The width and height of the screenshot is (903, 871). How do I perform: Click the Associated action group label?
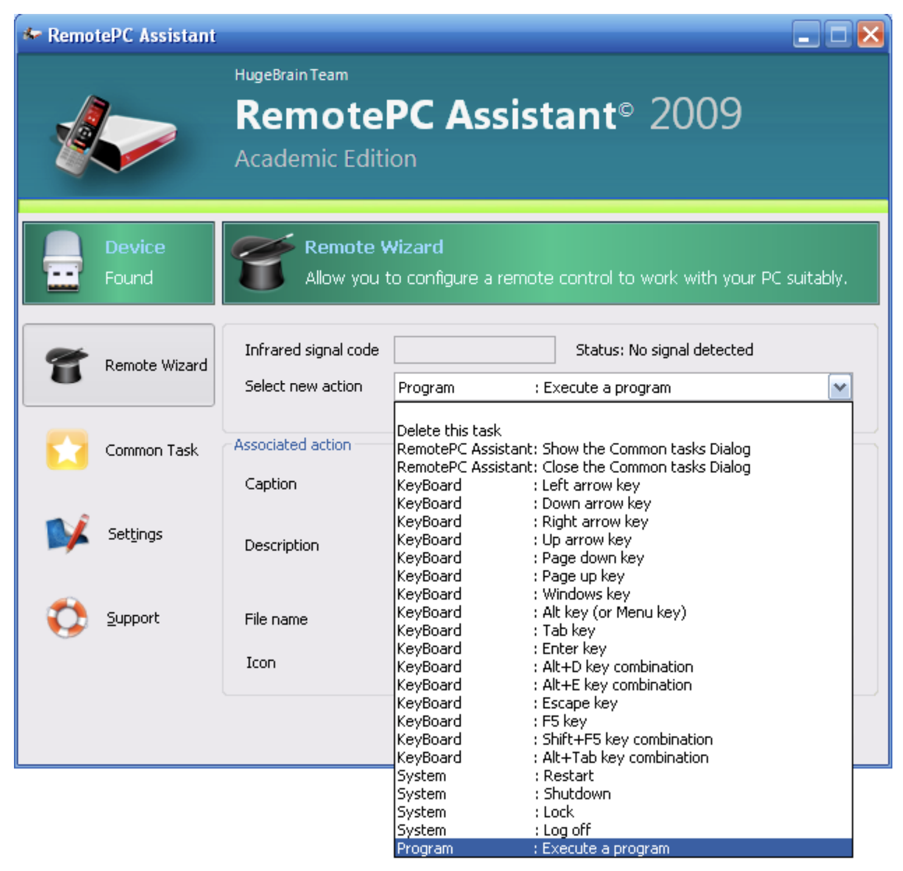[292, 444]
